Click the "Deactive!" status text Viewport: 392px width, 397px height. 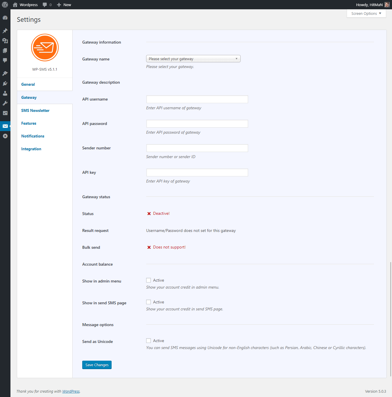[x=161, y=213]
